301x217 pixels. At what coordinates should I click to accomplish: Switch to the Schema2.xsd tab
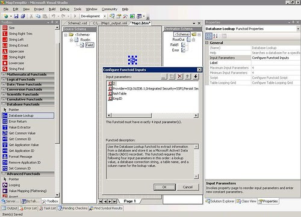[x=77, y=23]
